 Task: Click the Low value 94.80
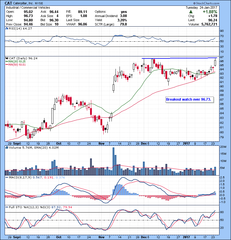(28, 20)
